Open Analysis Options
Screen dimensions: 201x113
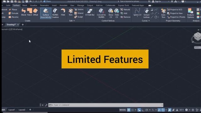(x=190, y=13)
